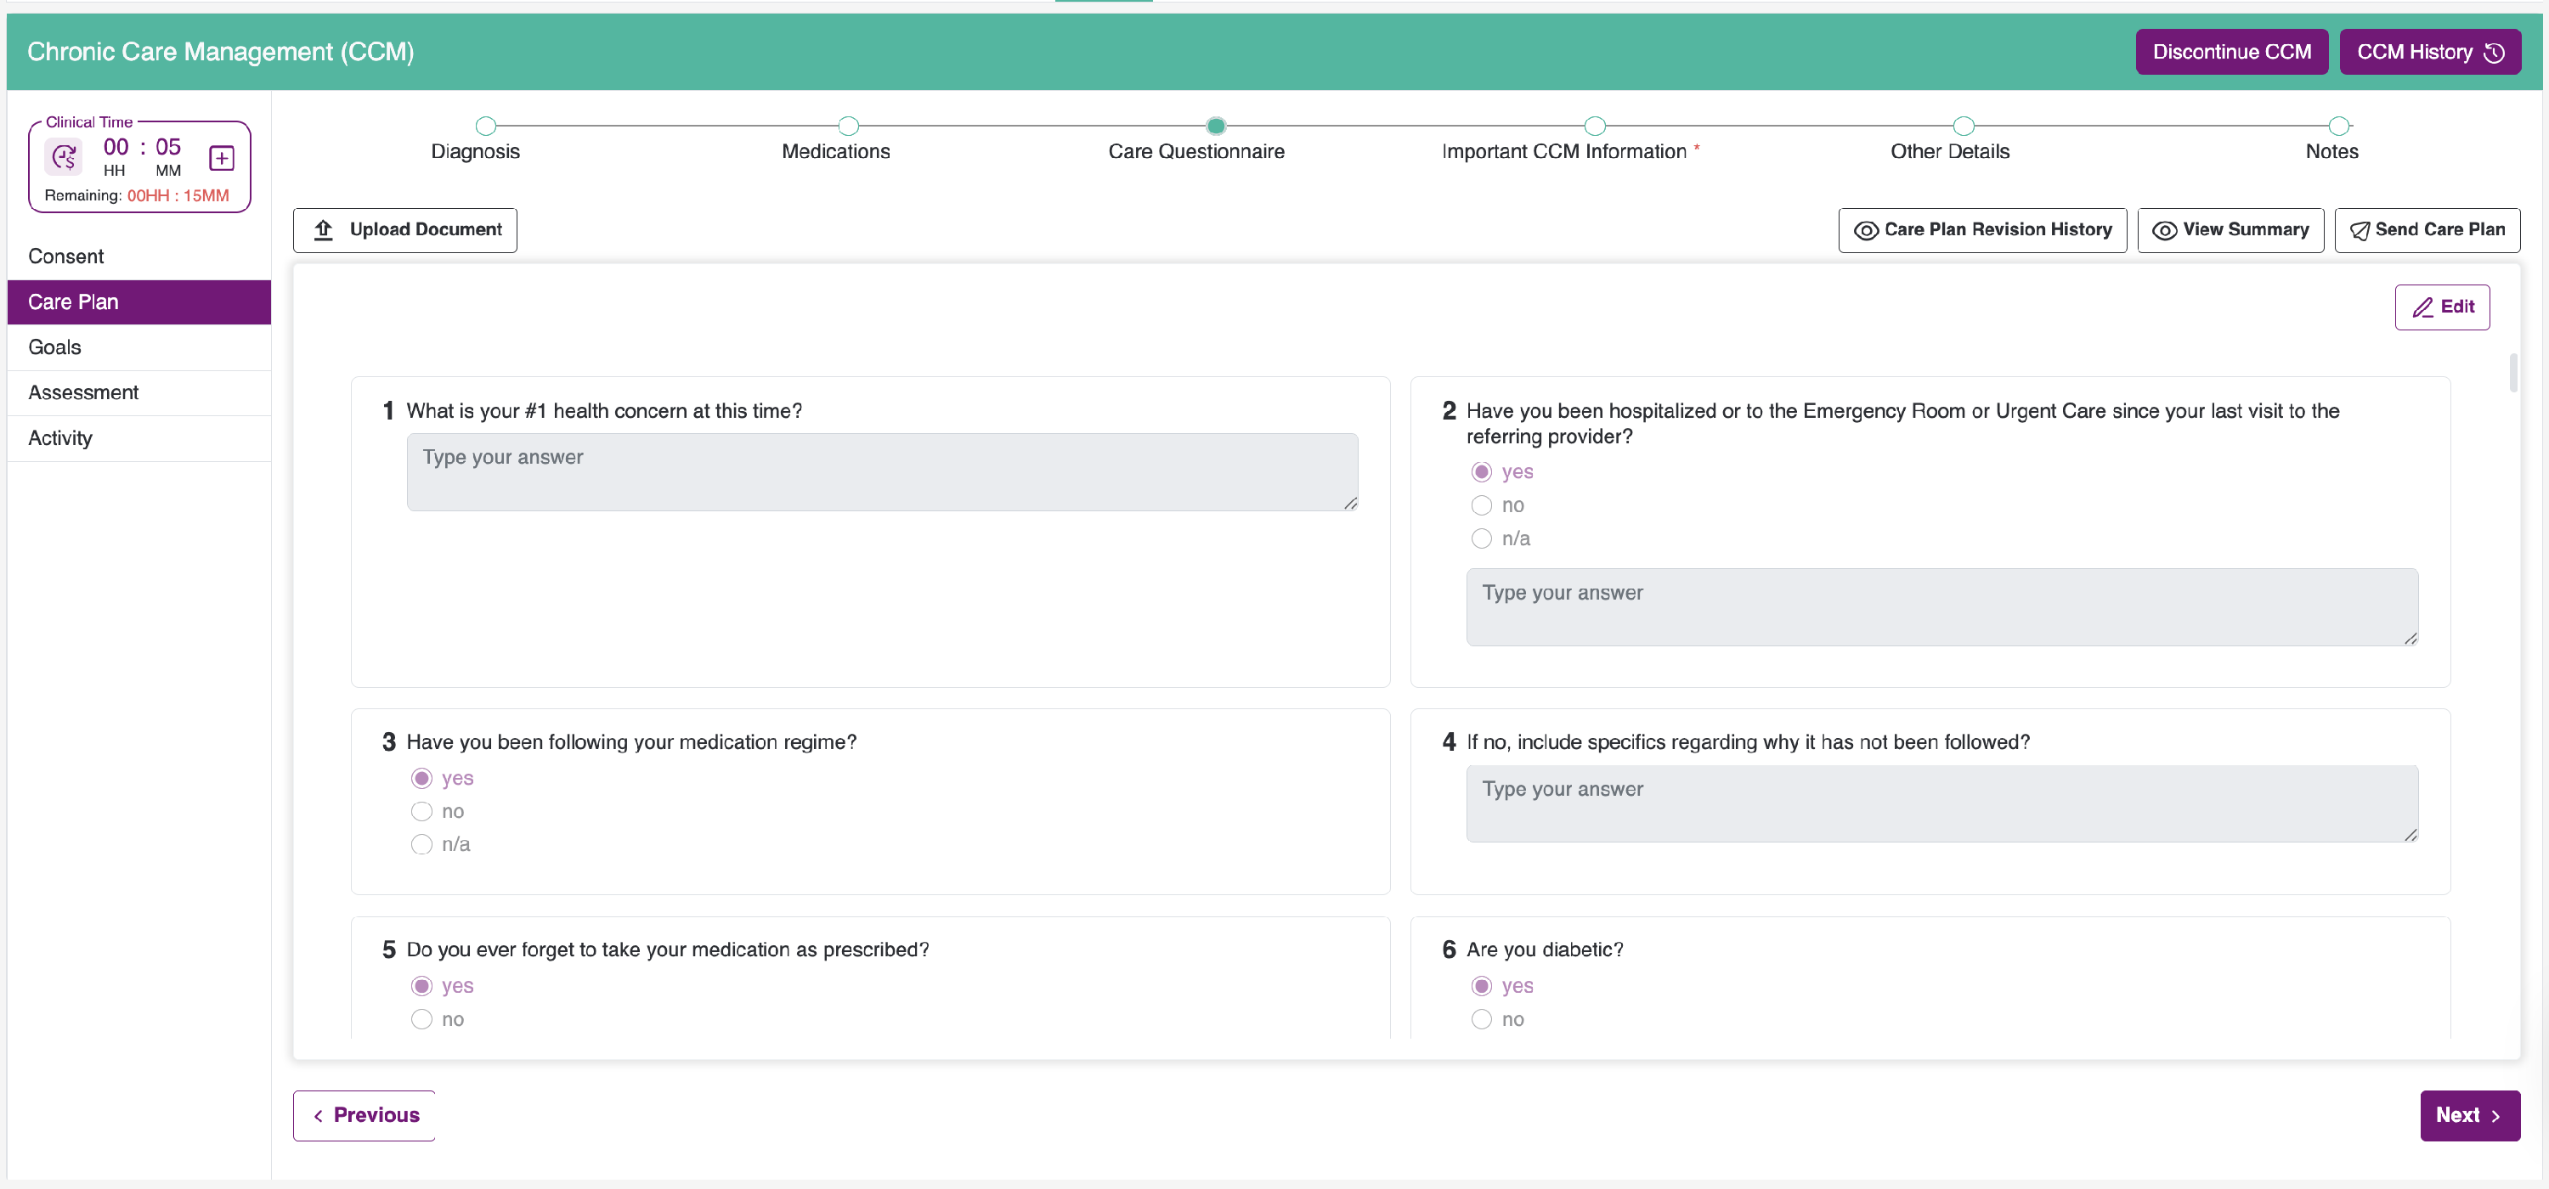Viewport: 2549px width, 1189px height.
Task: Click the upload arrow icon
Action: tap(324, 229)
